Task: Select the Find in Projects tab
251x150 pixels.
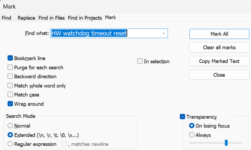Action: (85, 18)
